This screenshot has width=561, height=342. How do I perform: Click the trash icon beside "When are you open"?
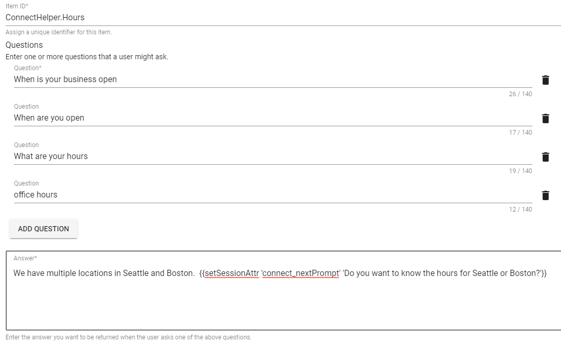click(545, 118)
